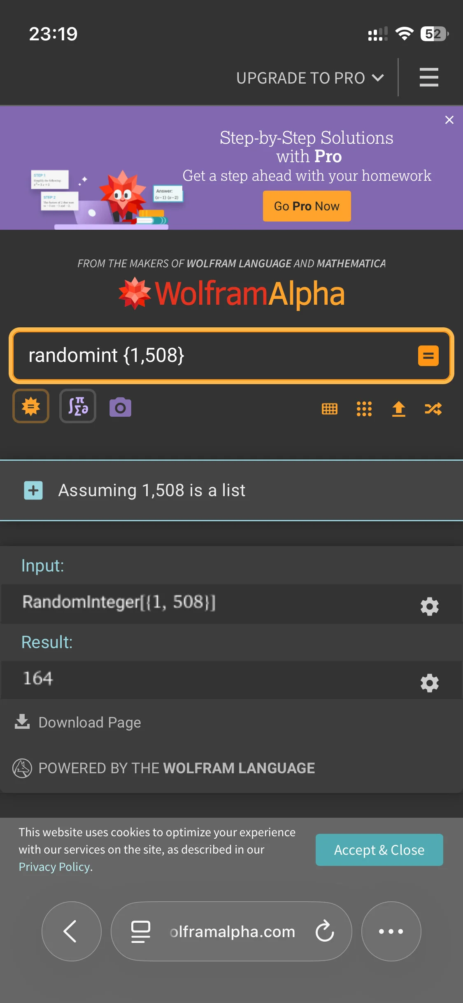
Task: Select Natural Language input mode
Action: (x=31, y=406)
